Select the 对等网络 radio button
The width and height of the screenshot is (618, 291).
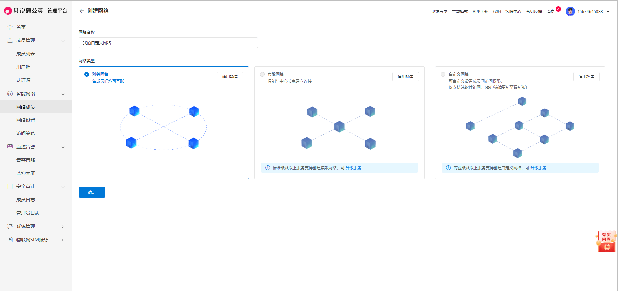tap(87, 74)
